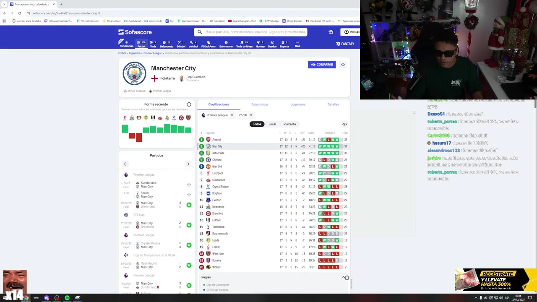This screenshot has width=537, height=302.
Task: Go back in browser history
Action: click(x=5, y=13)
